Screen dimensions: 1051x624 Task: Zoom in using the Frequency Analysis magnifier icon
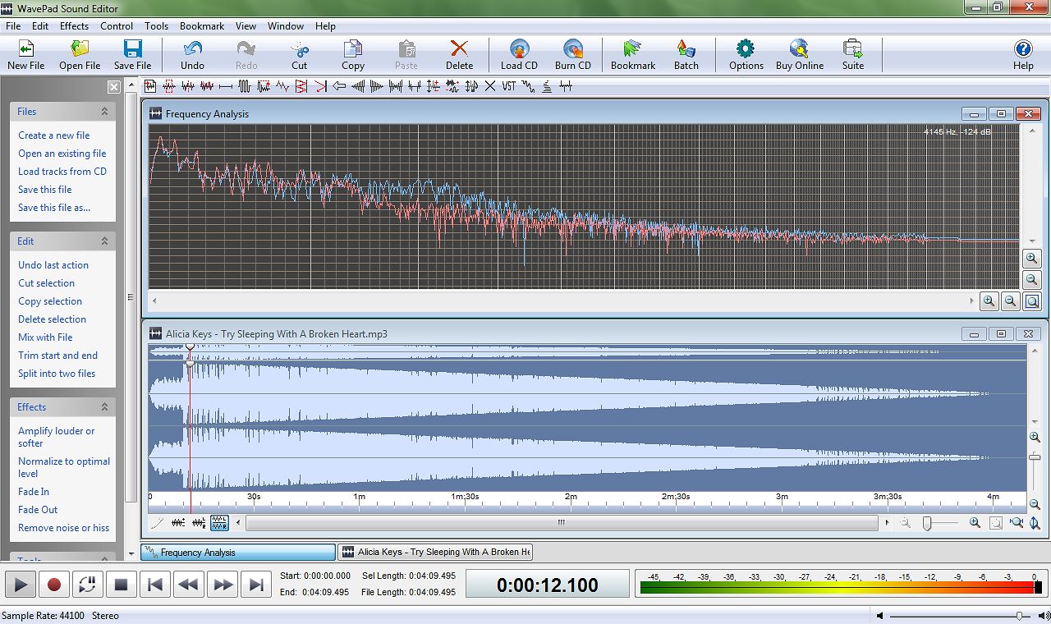(1031, 259)
